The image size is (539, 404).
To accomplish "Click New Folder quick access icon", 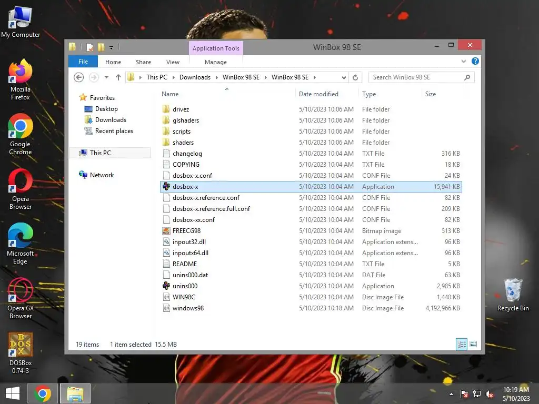I will click(x=101, y=47).
